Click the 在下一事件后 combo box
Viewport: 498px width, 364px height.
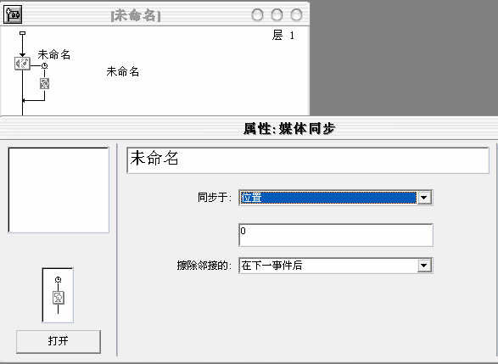click(335, 266)
